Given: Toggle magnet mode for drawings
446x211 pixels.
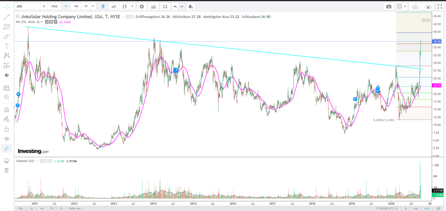Looking at the screenshot, I should point(6,110).
